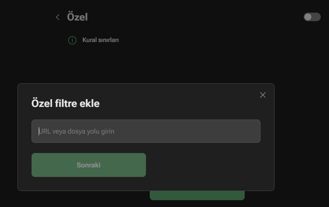Click the Özel page heading
The height and width of the screenshot is (207, 329).
point(77,17)
